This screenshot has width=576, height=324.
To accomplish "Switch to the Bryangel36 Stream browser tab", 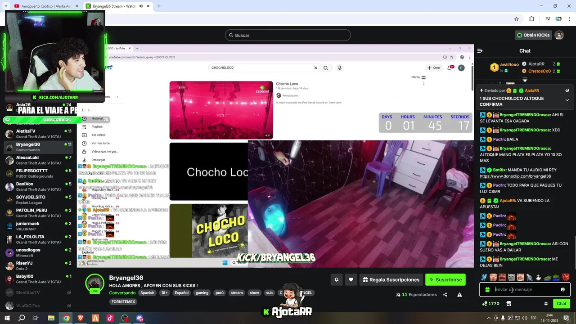I will coord(118,6).
